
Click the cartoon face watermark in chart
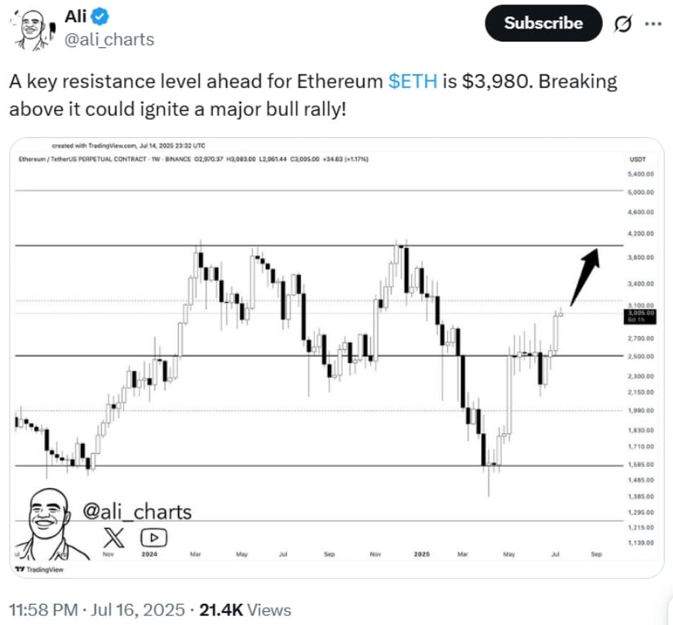(51, 524)
